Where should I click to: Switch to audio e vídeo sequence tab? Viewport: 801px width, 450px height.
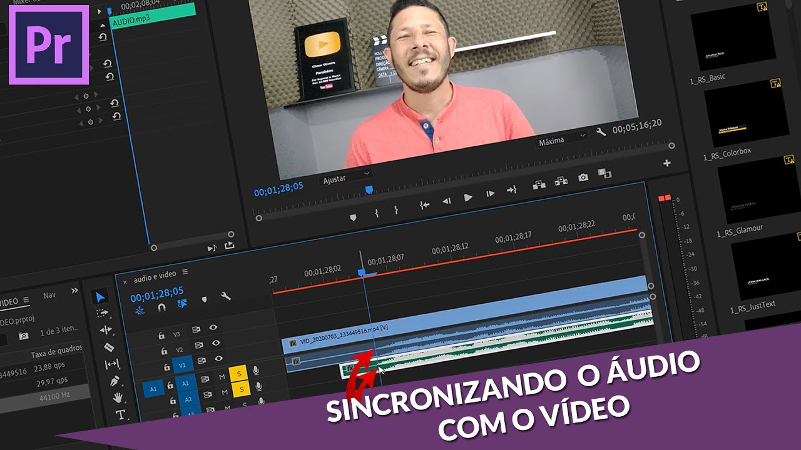pos(155,276)
